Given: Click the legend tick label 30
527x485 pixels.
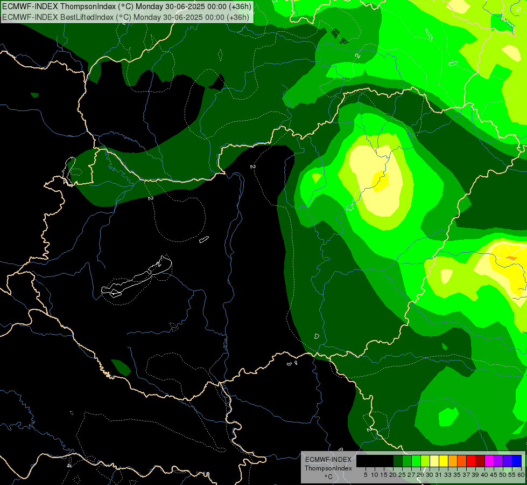Looking at the screenshot, I should tap(430, 475).
